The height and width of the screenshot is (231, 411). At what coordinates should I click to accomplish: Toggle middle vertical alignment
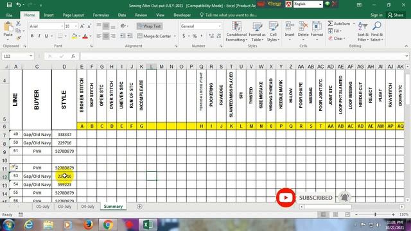click(106, 26)
